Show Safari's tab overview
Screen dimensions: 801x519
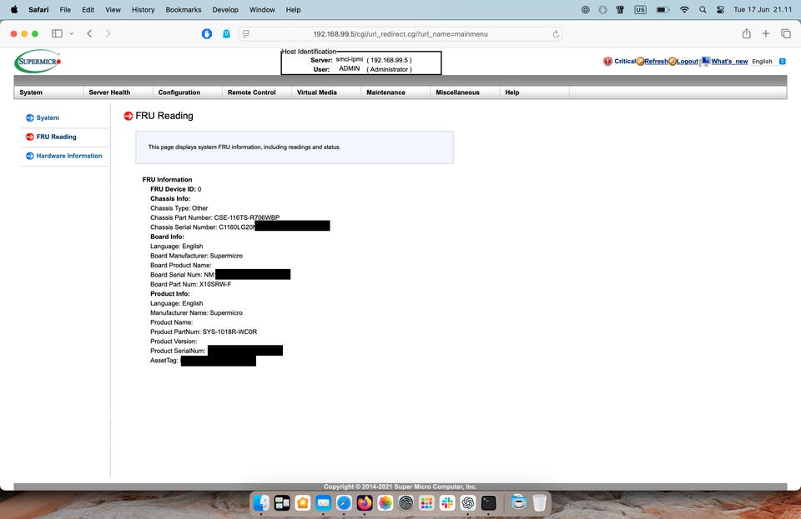click(x=786, y=33)
